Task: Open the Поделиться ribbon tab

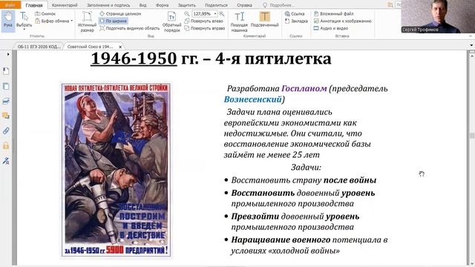Action: [216, 5]
